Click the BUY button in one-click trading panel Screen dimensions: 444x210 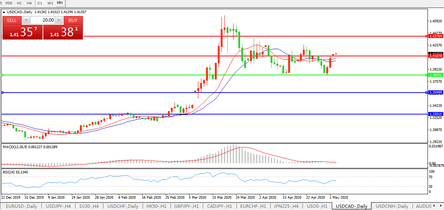coord(73,20)
